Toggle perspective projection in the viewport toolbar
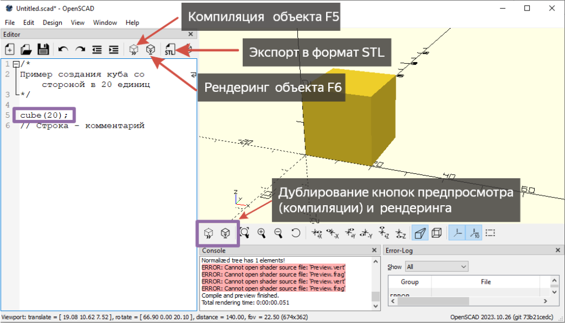Viewport: 565px width, 323px height. tap(420, 233)
